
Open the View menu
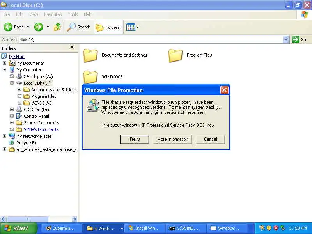(x=34, y=14)
